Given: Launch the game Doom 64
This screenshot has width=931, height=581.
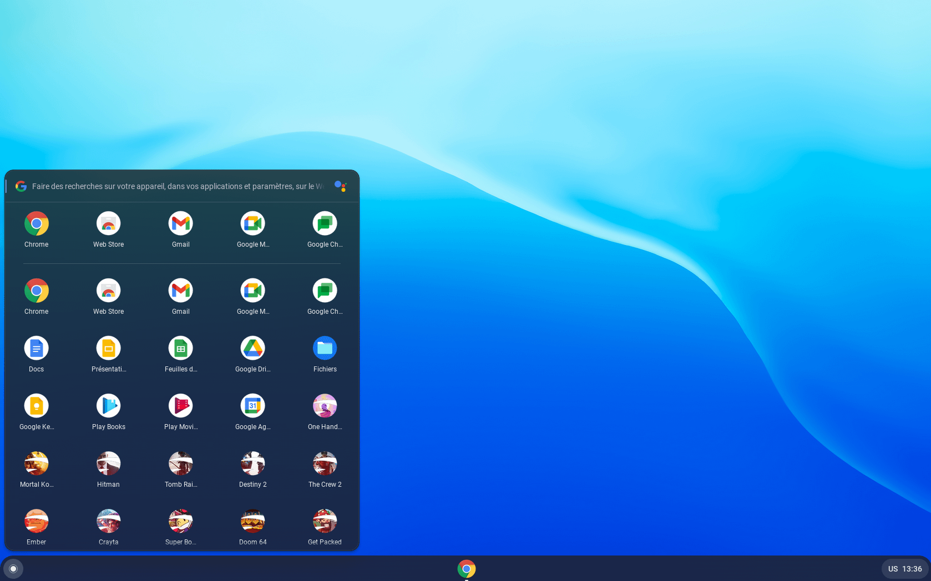Looking at the screenshot, I should click(x=252, y=521).
